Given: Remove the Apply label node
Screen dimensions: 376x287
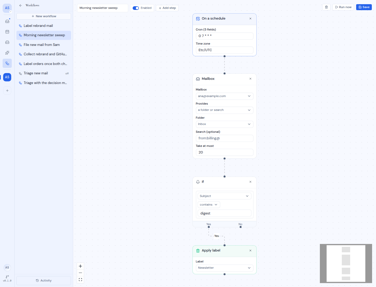Looking at the screenshot, I should tap(250, 250).
